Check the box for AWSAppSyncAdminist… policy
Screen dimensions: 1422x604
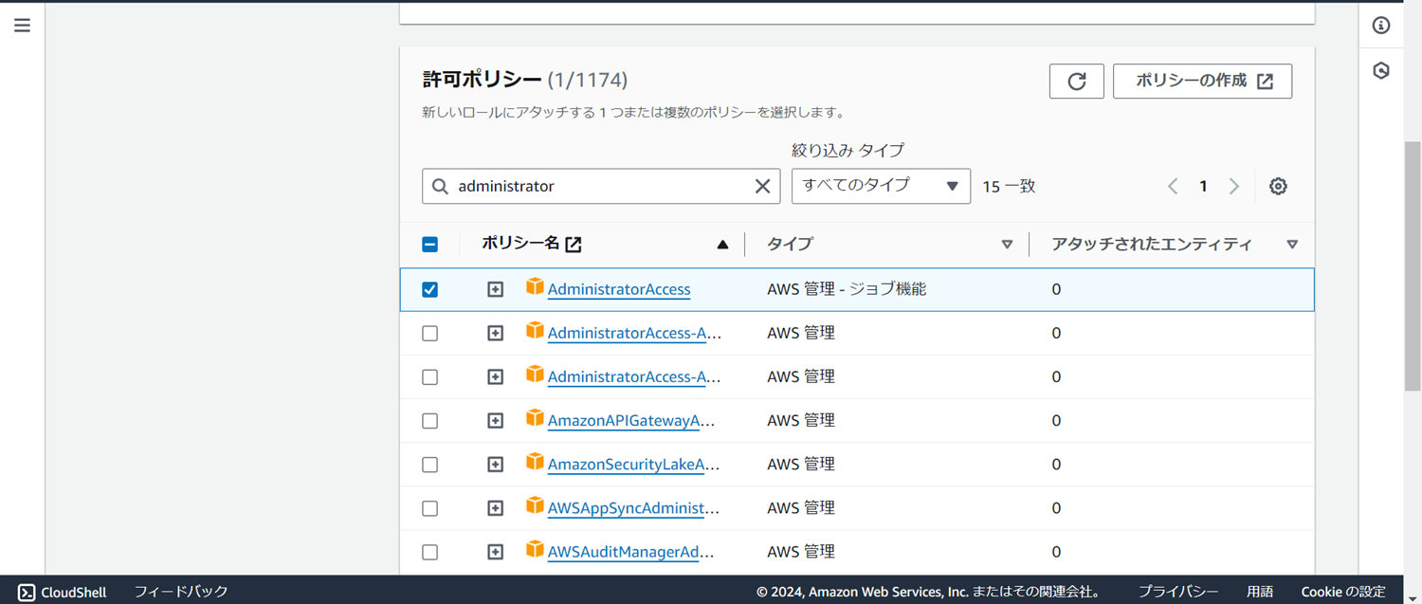click(x=429, y=508)
